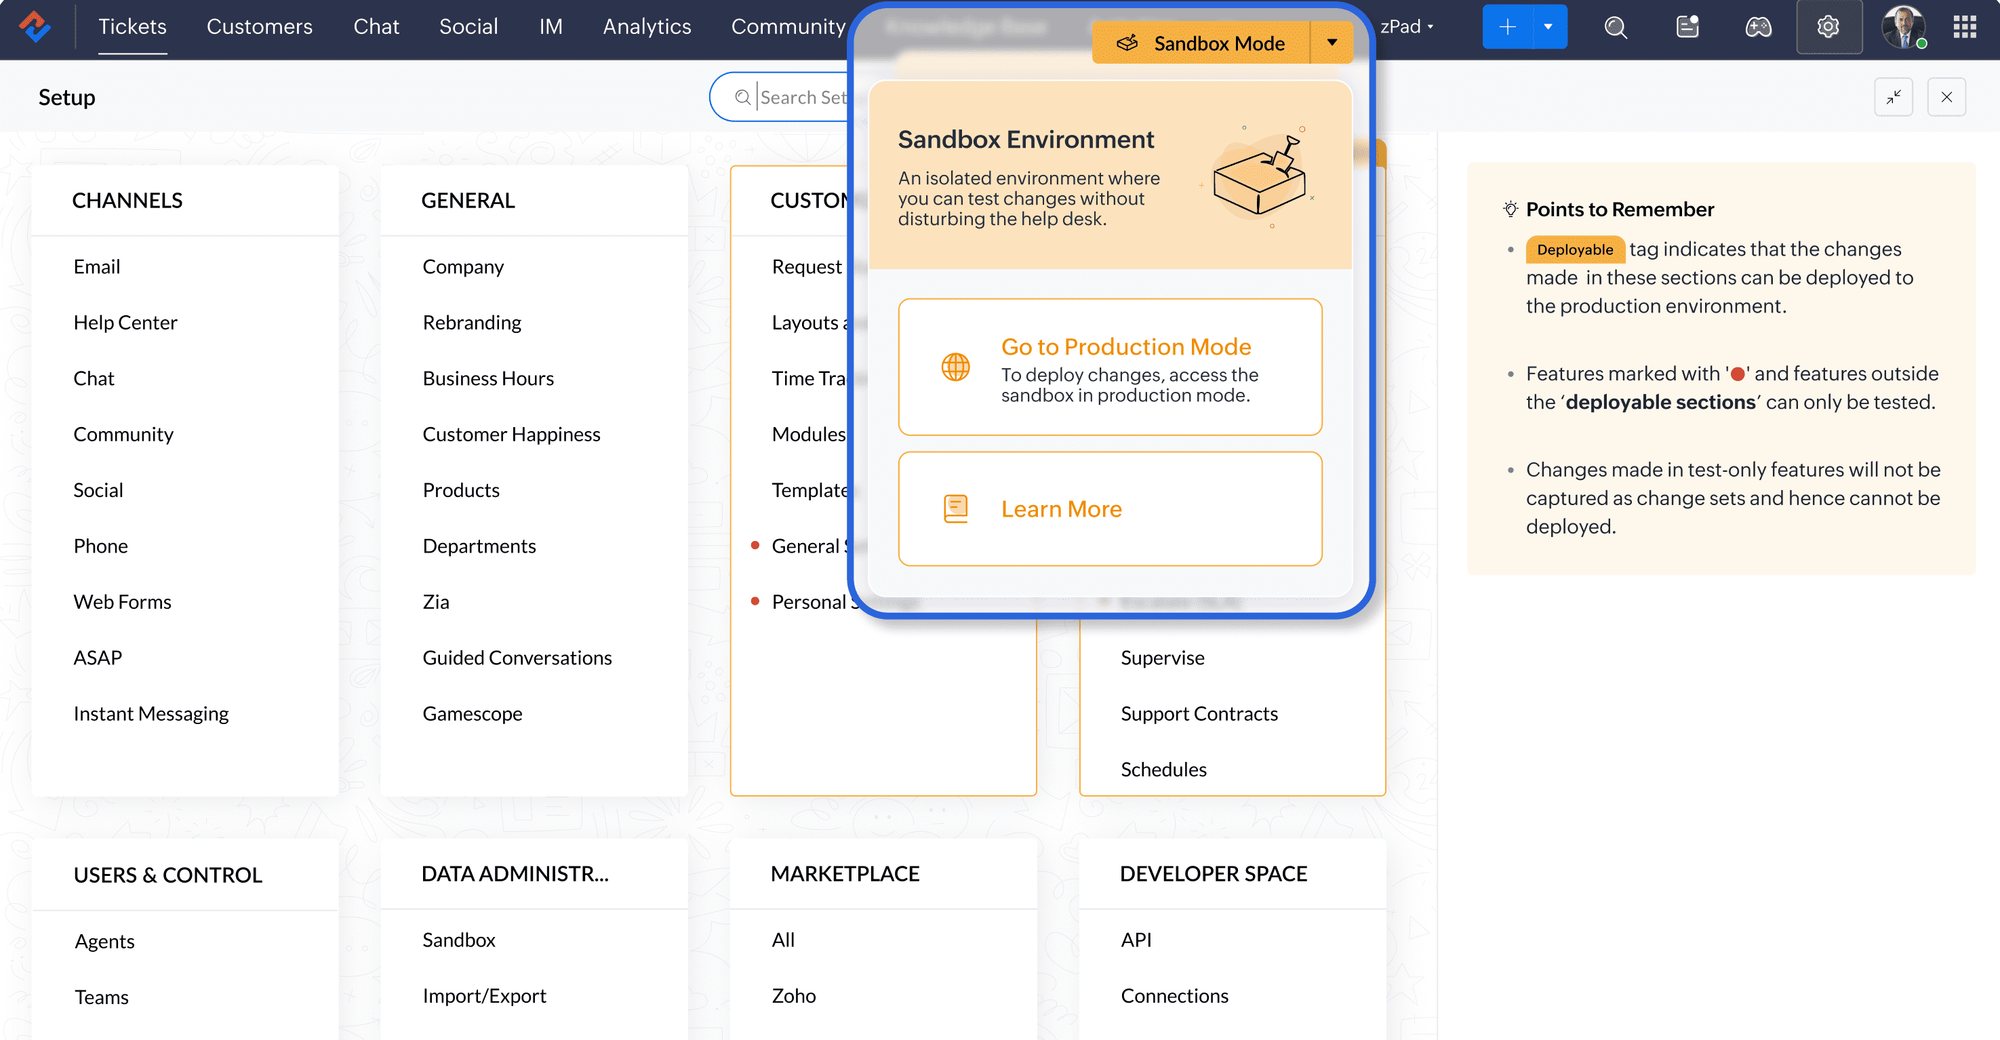This screenshot has width=2000, height=1040.
Task: Close the Setup page with X button
Action: point(1946,97)
